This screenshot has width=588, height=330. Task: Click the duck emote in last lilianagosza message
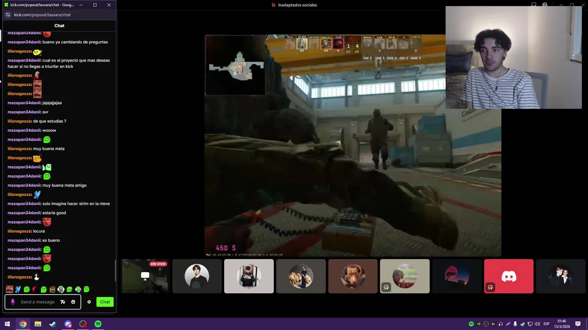pos(37,277)
